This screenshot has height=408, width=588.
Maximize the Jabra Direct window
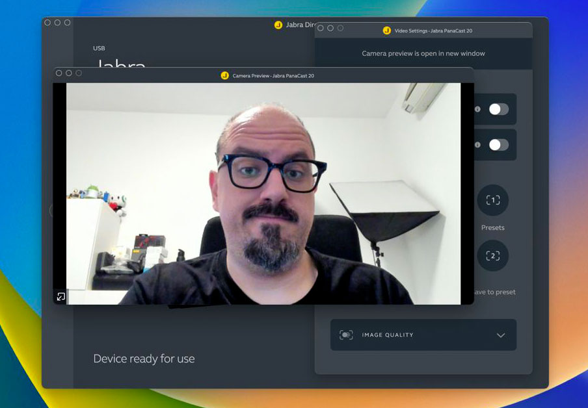(x=67, y=23)
